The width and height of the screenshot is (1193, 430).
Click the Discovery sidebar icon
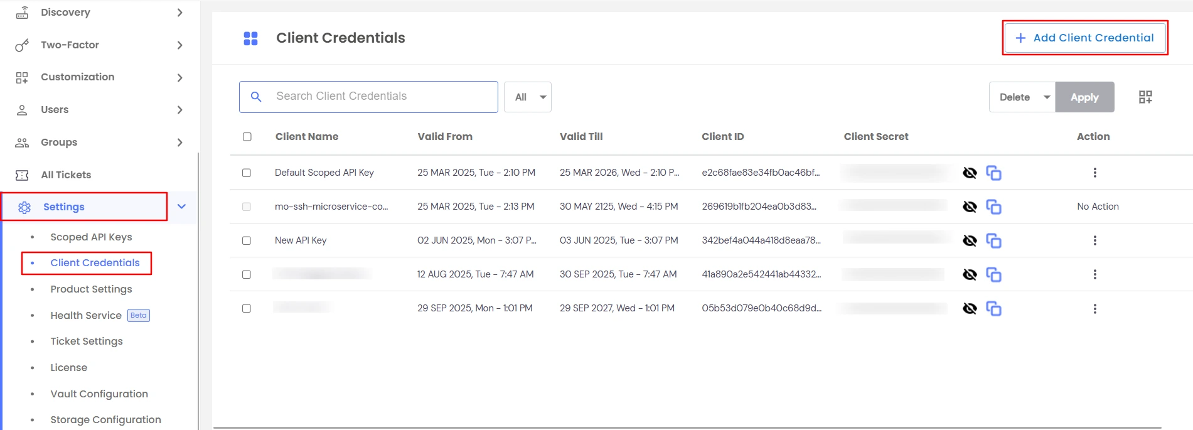(x=22, y=13)
